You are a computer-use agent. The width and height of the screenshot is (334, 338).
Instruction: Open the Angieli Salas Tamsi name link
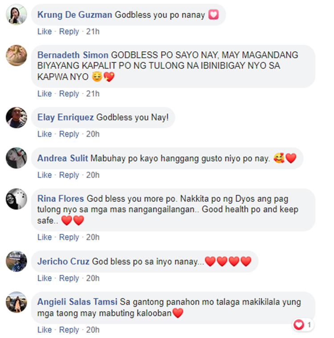pos(77,302)
